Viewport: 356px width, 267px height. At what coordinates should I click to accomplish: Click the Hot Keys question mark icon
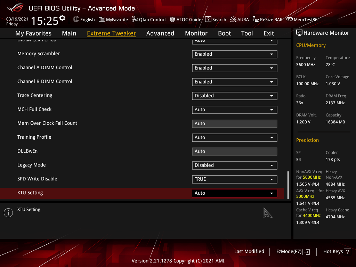pos(347,252)
